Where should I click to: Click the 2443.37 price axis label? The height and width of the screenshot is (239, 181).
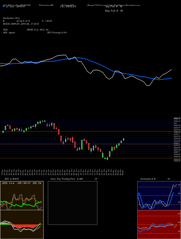click(177, 127)
